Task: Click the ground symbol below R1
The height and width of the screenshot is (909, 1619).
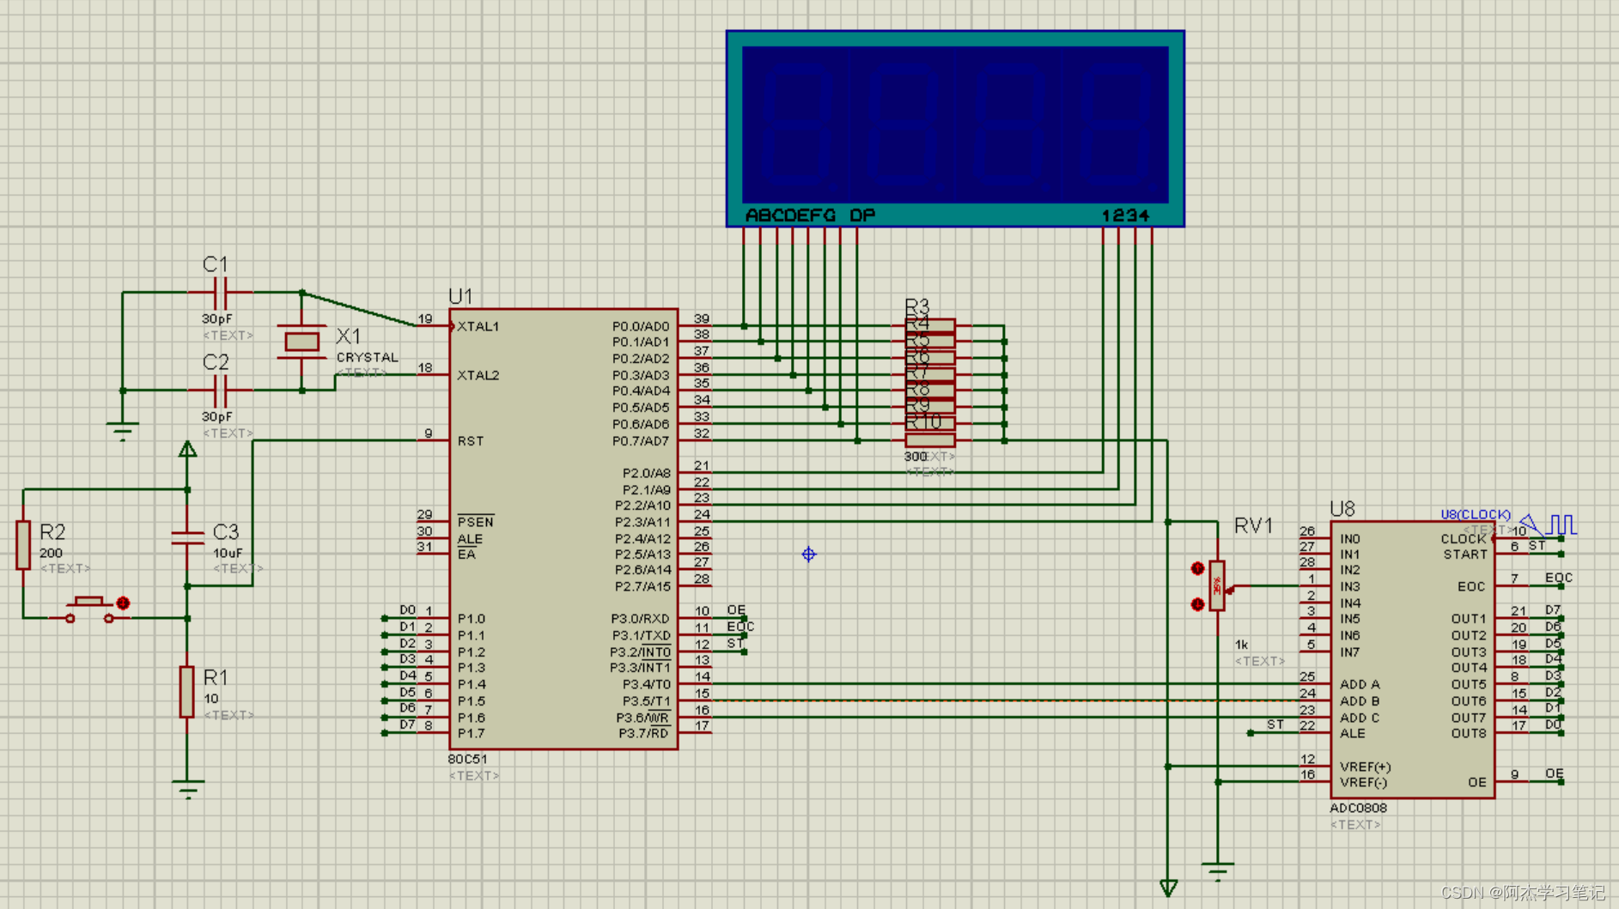Action: point(187,787)
